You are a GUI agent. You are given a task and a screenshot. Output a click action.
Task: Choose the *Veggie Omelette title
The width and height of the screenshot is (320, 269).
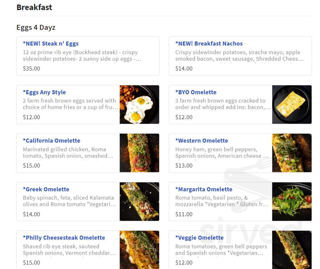pyautogui.click(x=199, y=238)
